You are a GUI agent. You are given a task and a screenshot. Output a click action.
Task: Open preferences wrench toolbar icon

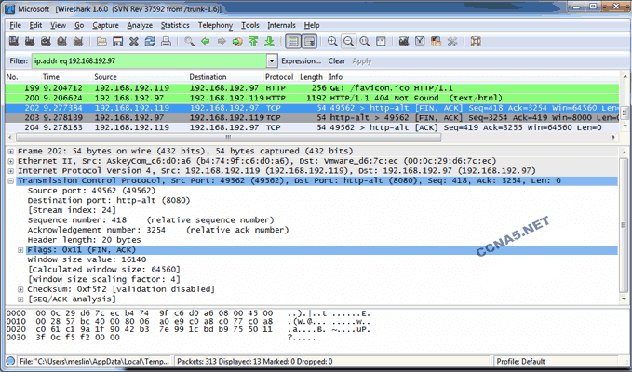tap(452, 42)
